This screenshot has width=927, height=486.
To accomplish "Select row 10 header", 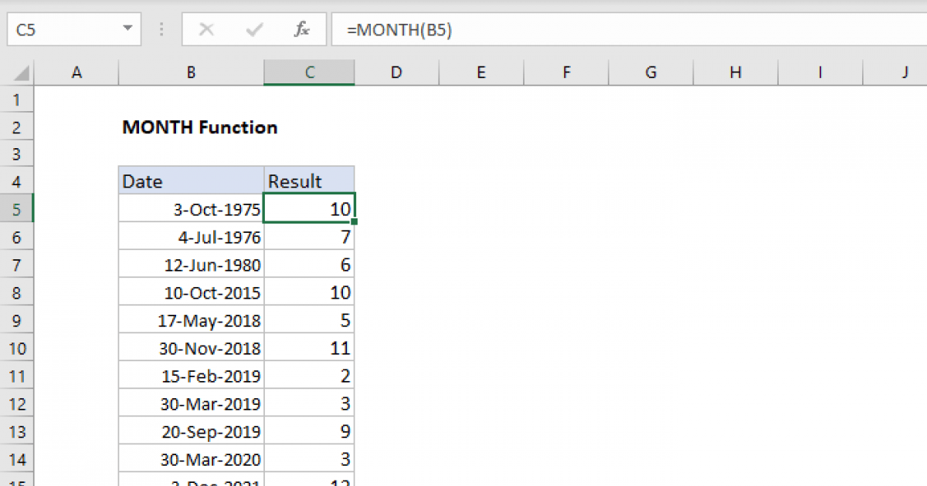I will tap(17, 348).
